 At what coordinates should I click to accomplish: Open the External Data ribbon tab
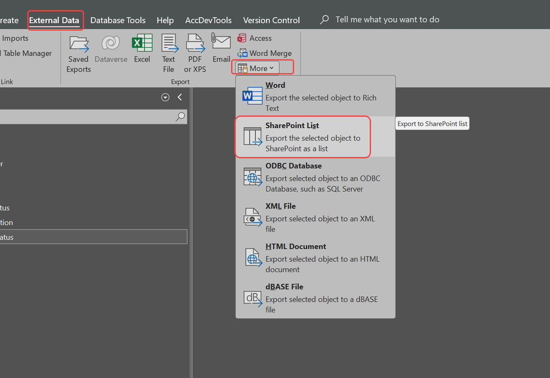[54, 20]
